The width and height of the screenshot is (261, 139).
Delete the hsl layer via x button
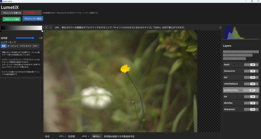(257, 78)
